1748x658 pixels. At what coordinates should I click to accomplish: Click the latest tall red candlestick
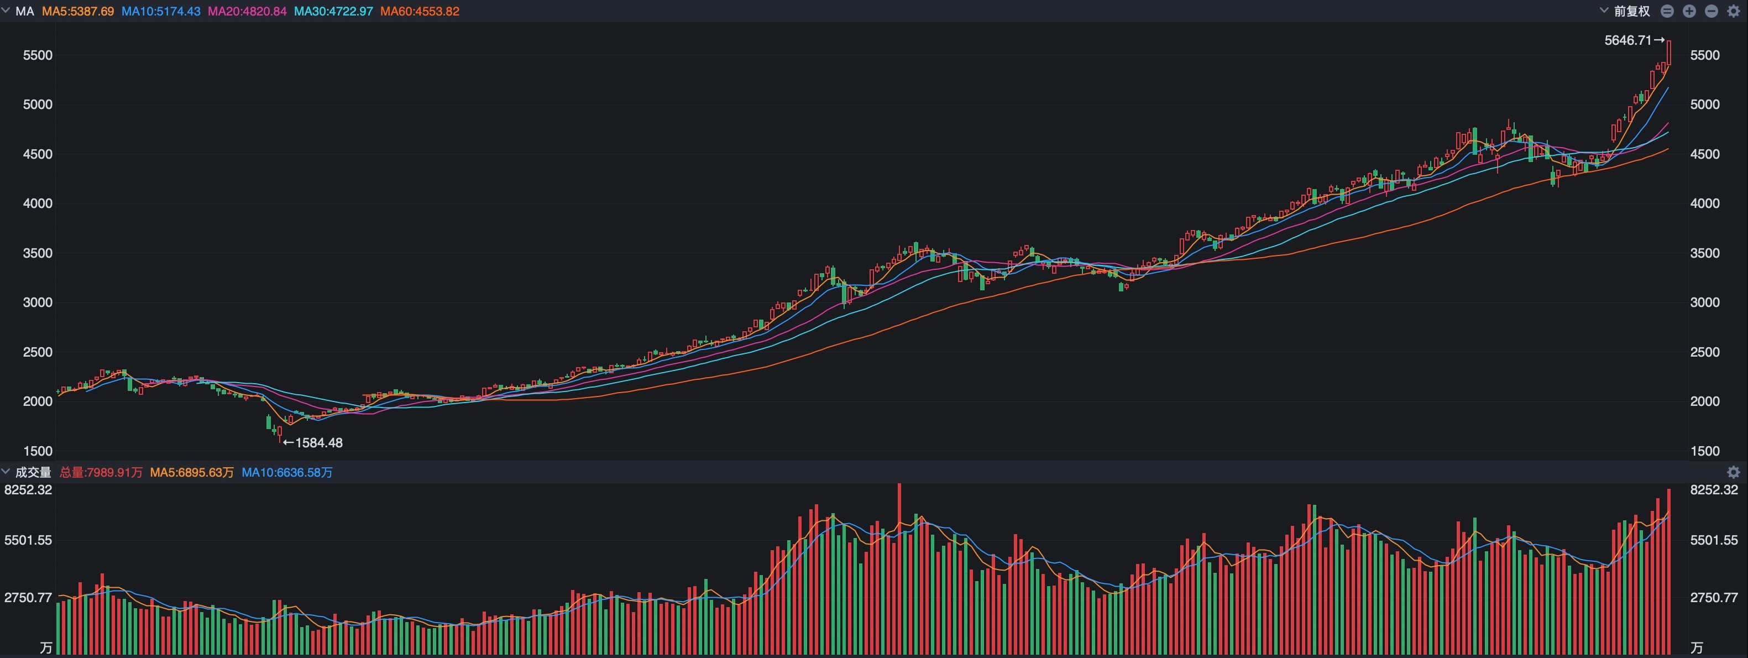click(1668, 54)
